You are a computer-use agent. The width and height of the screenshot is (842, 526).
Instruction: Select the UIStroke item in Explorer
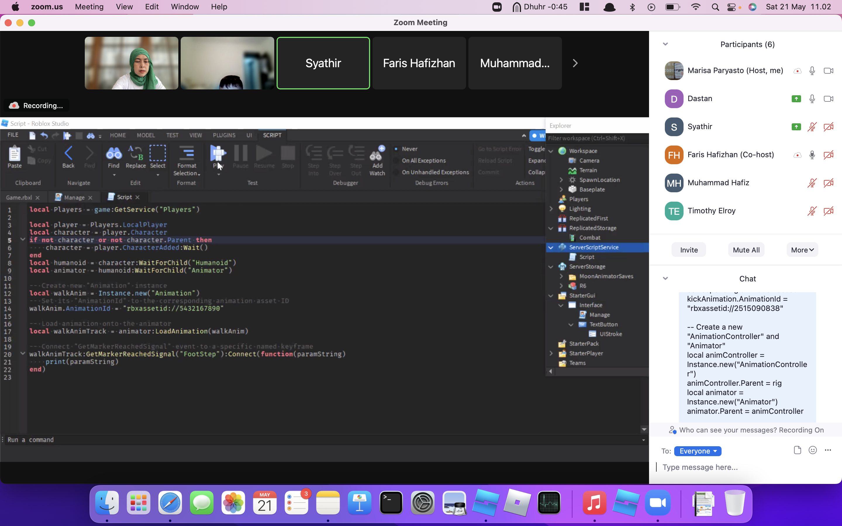click(610, 334)
